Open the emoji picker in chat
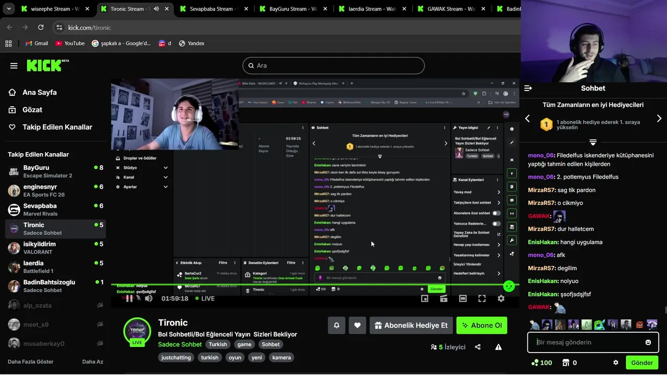Screen dimensions: 667x375 [x=648, y=342]
